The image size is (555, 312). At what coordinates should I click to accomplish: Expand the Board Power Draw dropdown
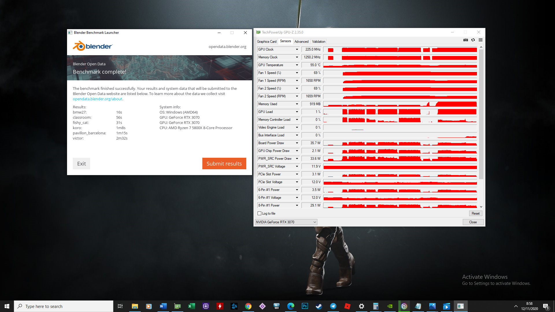click(x=297, y=143)
